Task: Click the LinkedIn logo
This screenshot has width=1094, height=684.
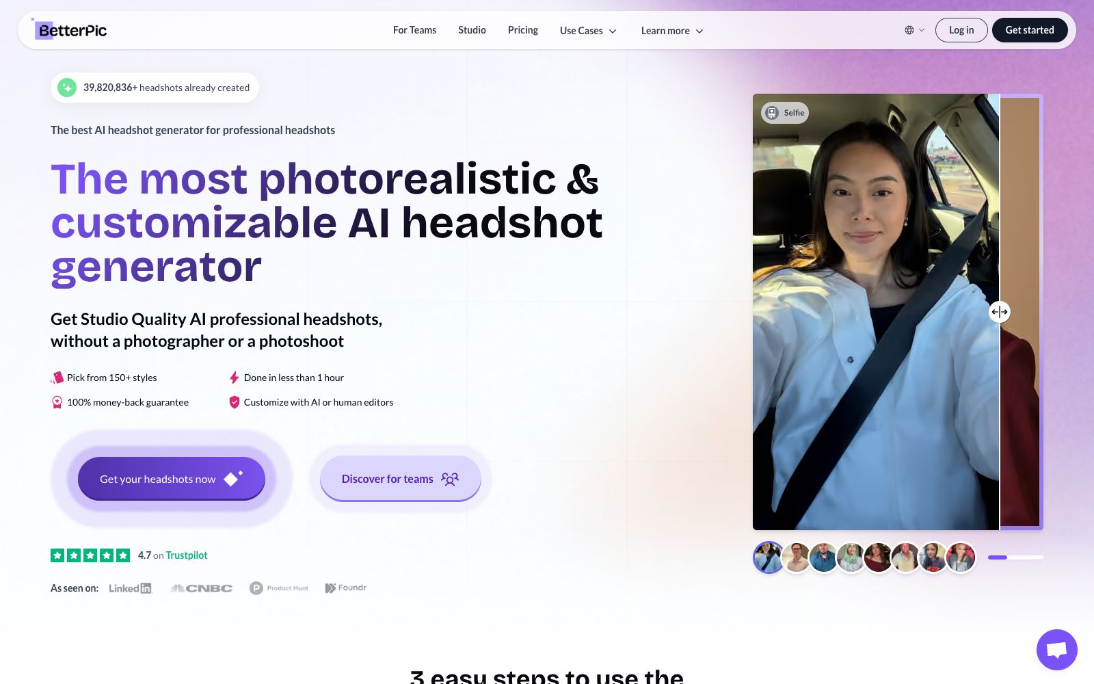Action: tap(131, 588)
